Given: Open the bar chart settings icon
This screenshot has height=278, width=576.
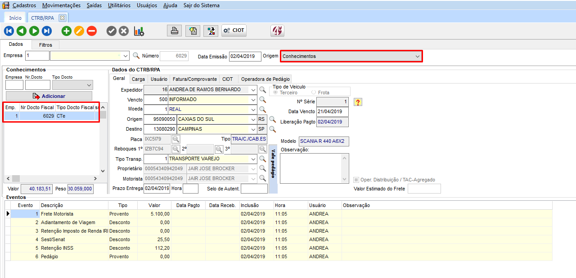Looking at the screenshot, I should click(x=139, y=31).
